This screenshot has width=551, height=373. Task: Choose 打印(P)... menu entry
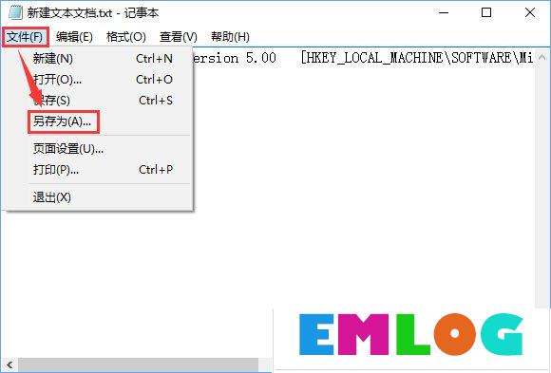[99, 170]
